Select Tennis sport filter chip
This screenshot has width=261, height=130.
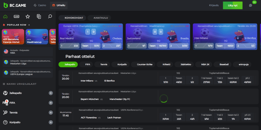(102, 64)
